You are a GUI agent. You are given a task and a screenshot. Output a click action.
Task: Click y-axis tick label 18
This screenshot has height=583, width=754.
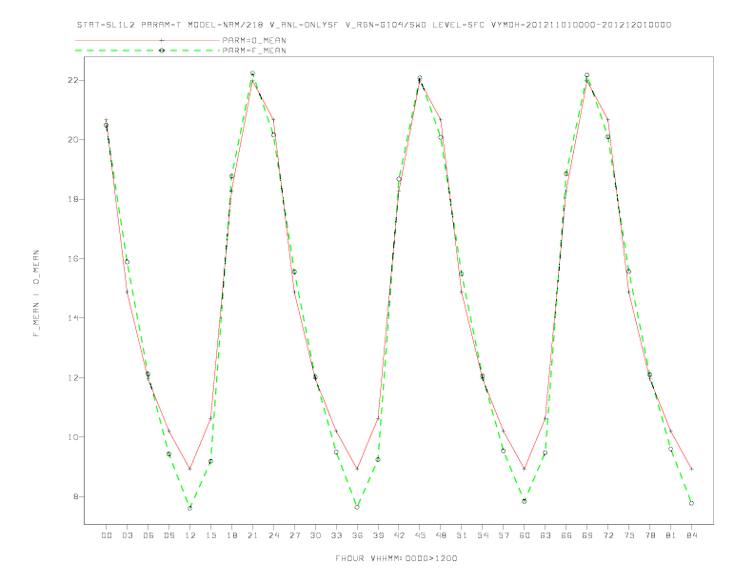tap(73, 199)
